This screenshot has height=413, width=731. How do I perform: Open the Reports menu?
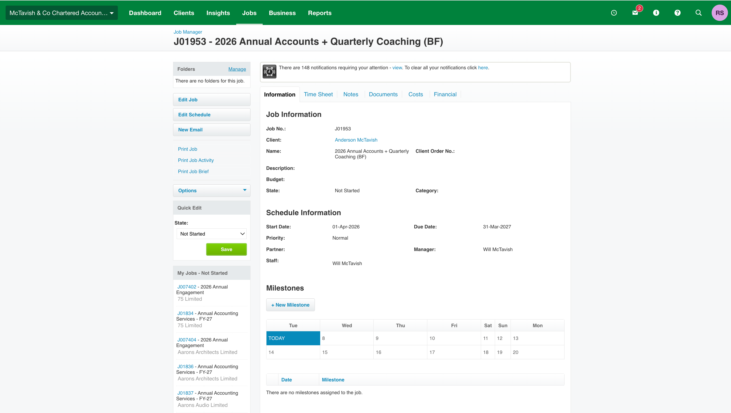coord(319,13)
